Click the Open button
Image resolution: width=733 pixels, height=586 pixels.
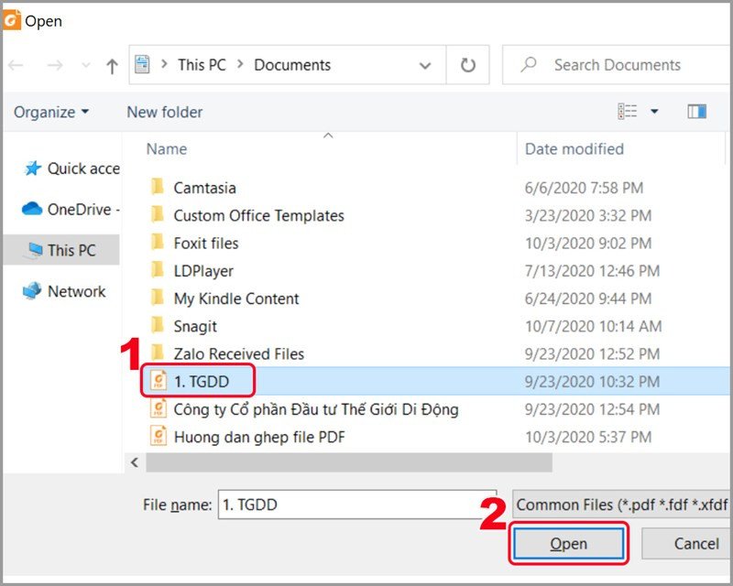[568, 543]
